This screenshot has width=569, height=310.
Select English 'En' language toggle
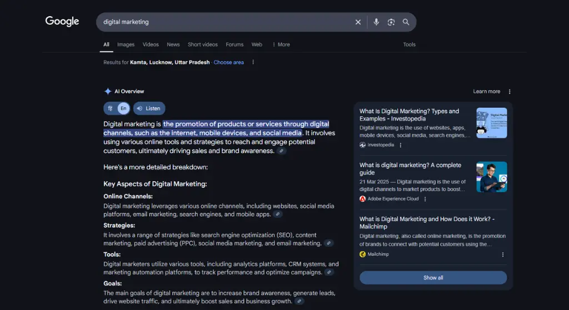(123, 108)
